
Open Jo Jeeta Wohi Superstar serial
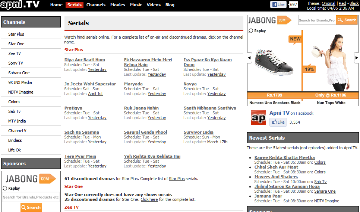[90, 84]
